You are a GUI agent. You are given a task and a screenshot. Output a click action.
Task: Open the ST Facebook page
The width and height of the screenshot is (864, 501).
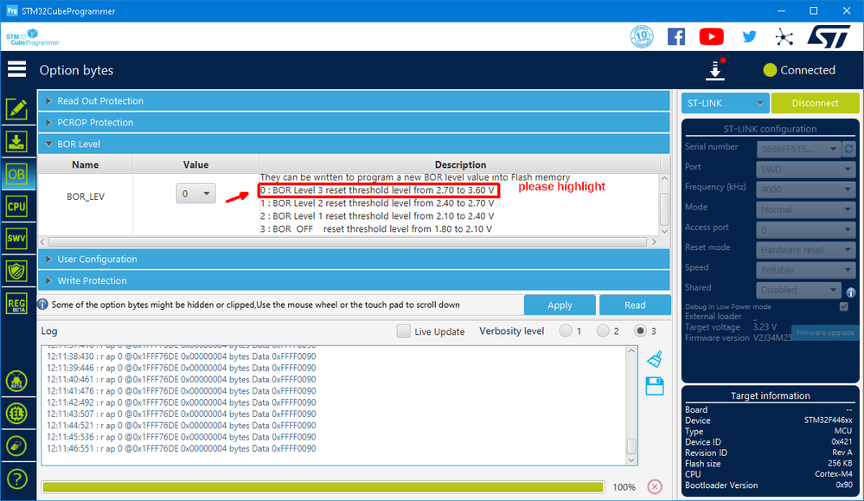[676, 37]
